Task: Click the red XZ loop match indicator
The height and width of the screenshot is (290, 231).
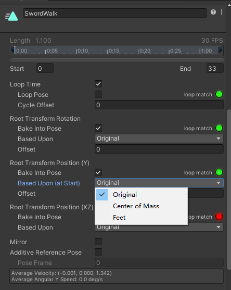Action: coord(219,217)
